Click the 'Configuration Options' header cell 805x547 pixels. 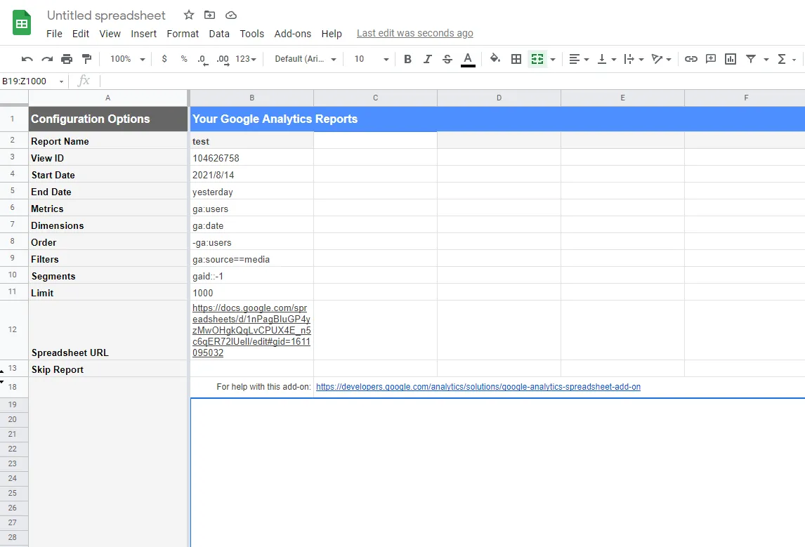pos(107,119)
